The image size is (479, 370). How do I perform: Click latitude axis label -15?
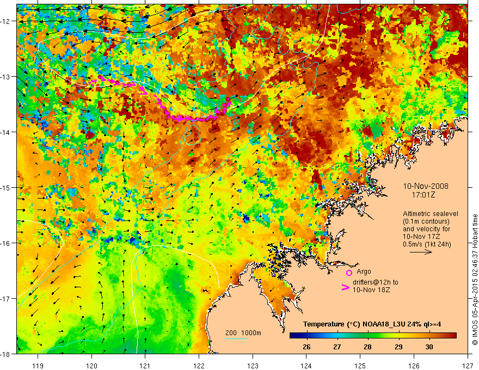point(5,187)
